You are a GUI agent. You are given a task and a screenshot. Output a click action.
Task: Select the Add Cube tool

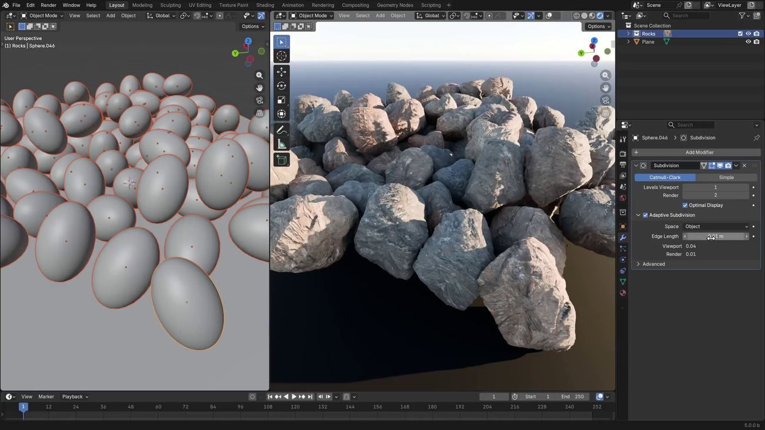click(x=281, y=159)
